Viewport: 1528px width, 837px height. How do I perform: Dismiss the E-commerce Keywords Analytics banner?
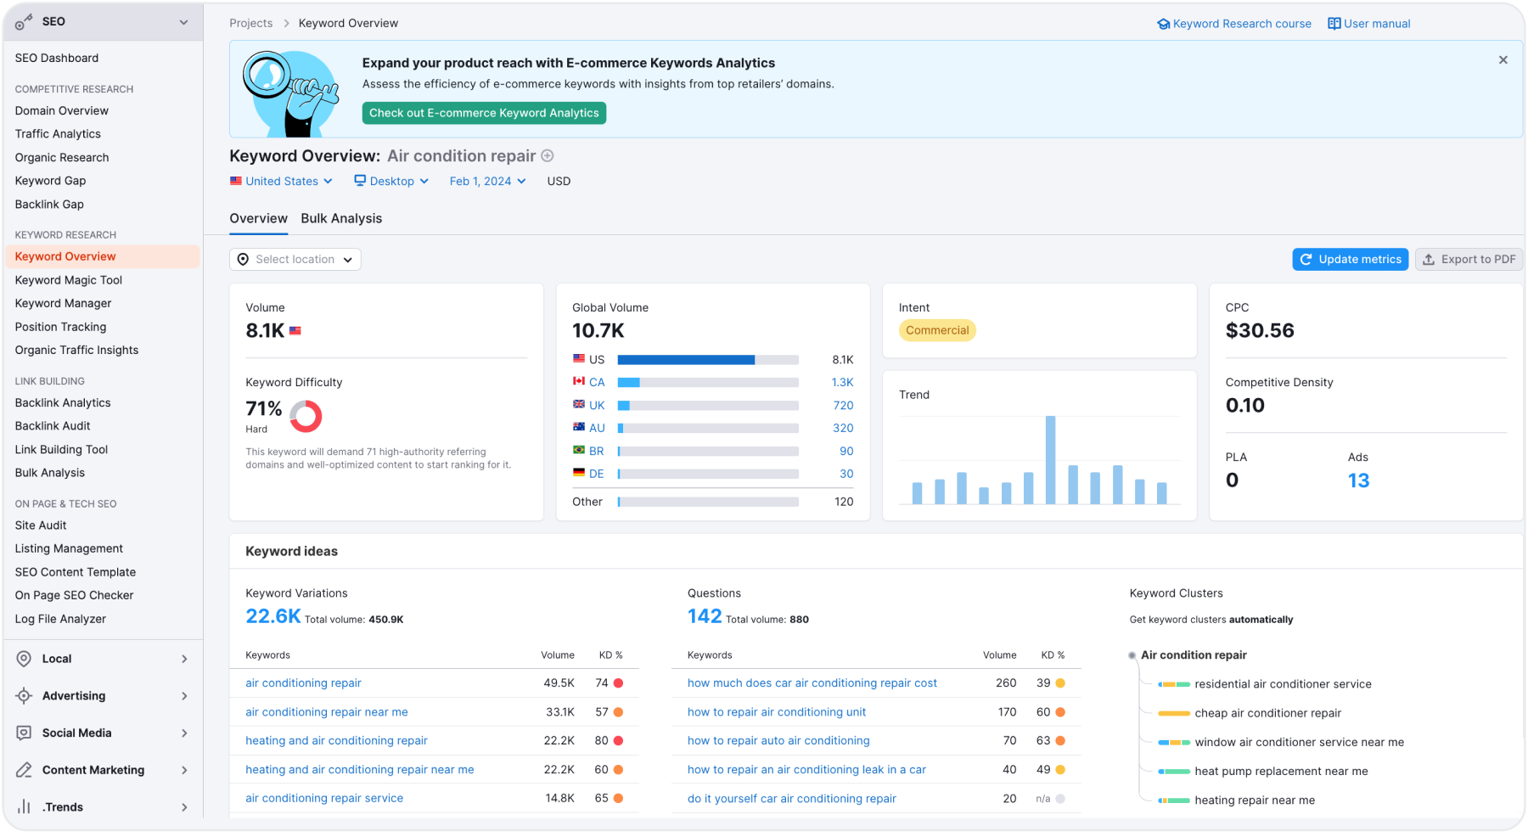(1503, 59)
